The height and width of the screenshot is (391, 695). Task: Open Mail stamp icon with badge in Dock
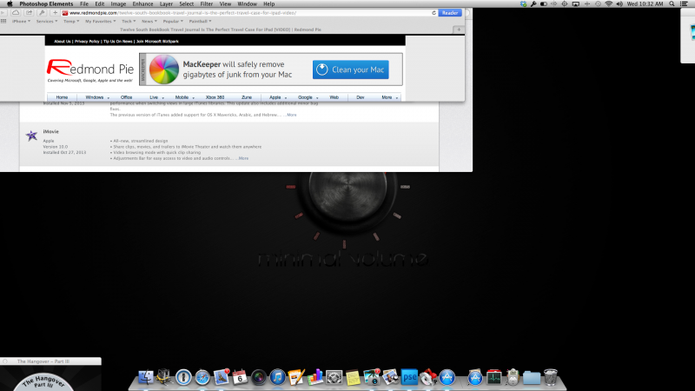click(222, 377)
